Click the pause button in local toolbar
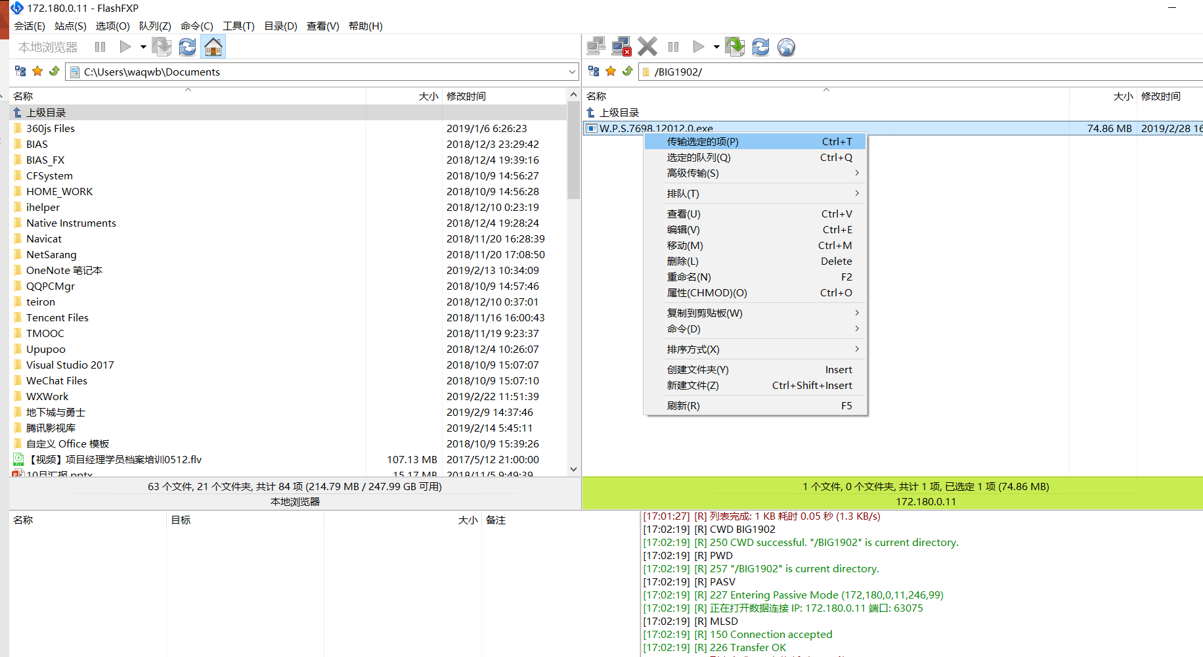This screenshot has width=1203, height=657. 100,47
